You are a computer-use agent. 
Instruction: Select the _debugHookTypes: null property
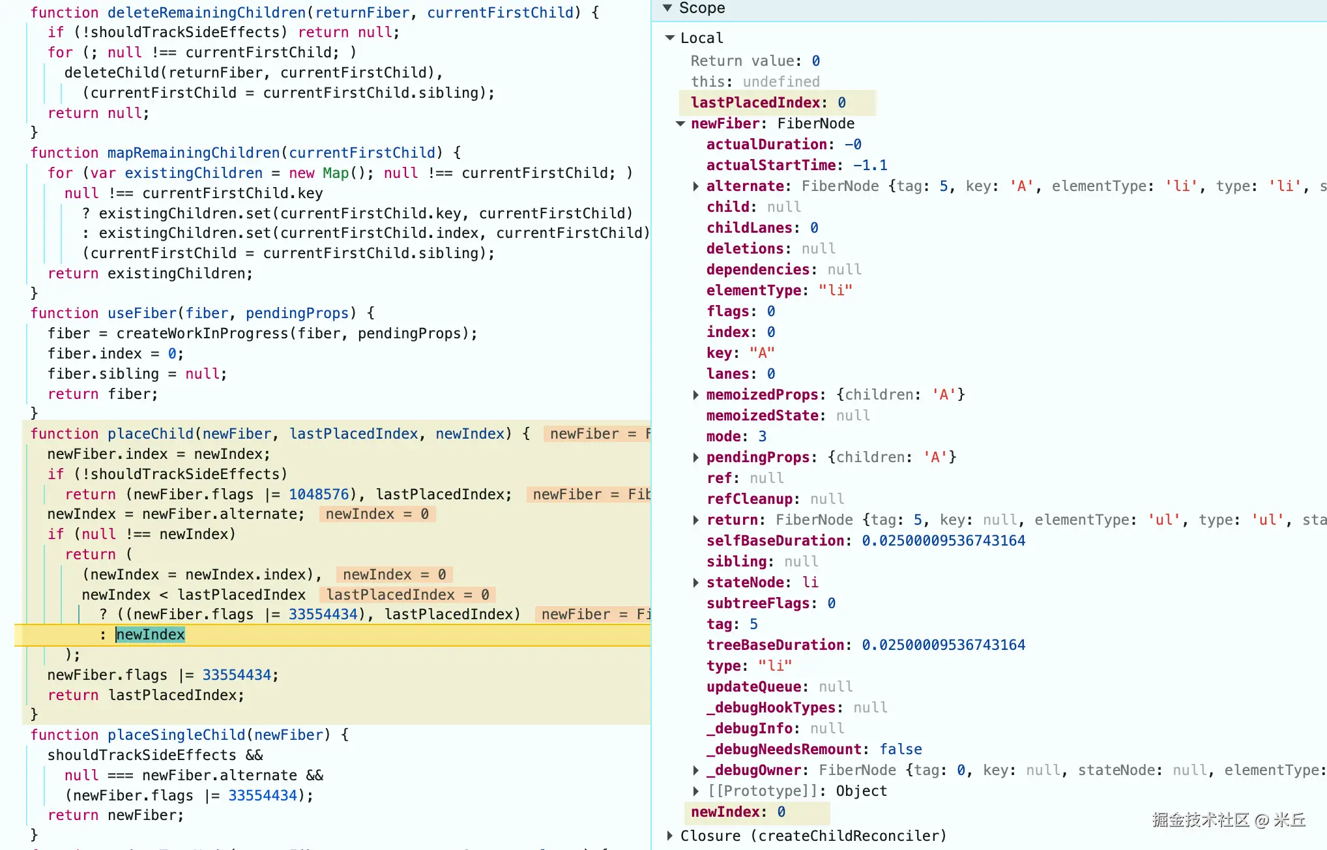[797, 708]
